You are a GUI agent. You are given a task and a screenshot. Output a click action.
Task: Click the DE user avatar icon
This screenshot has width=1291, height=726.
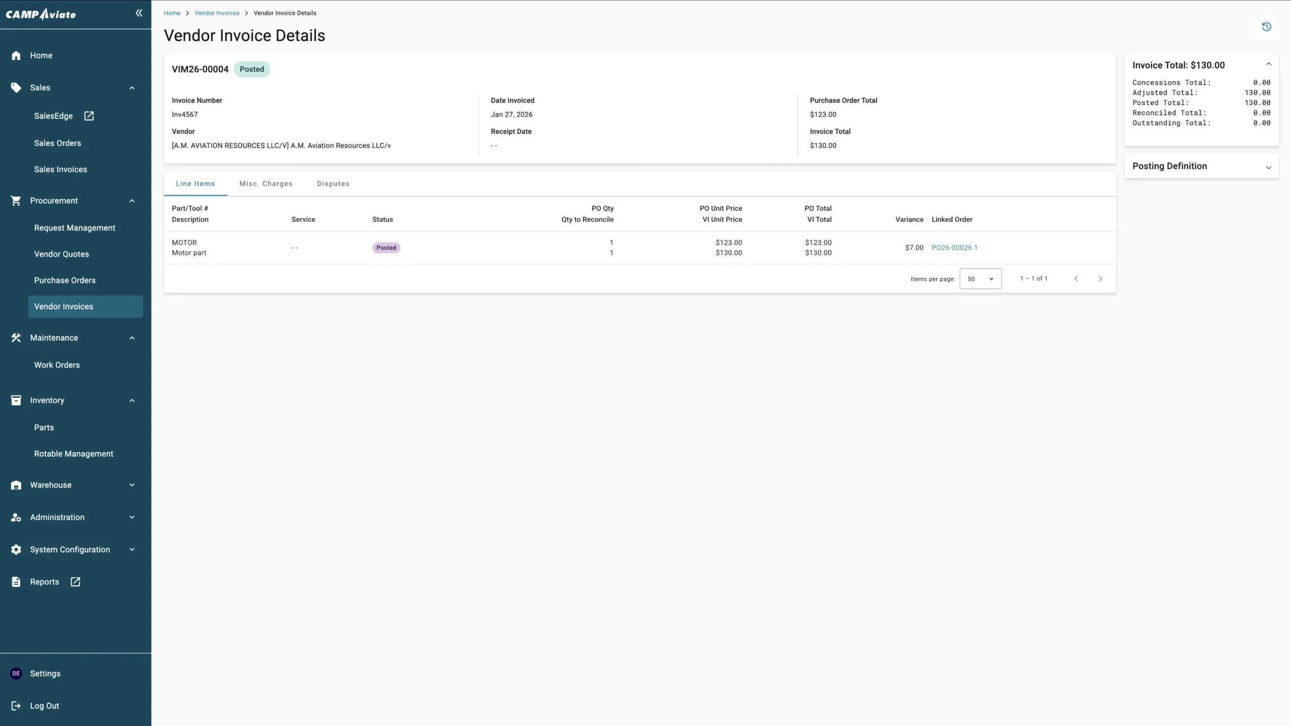point(16,674)
